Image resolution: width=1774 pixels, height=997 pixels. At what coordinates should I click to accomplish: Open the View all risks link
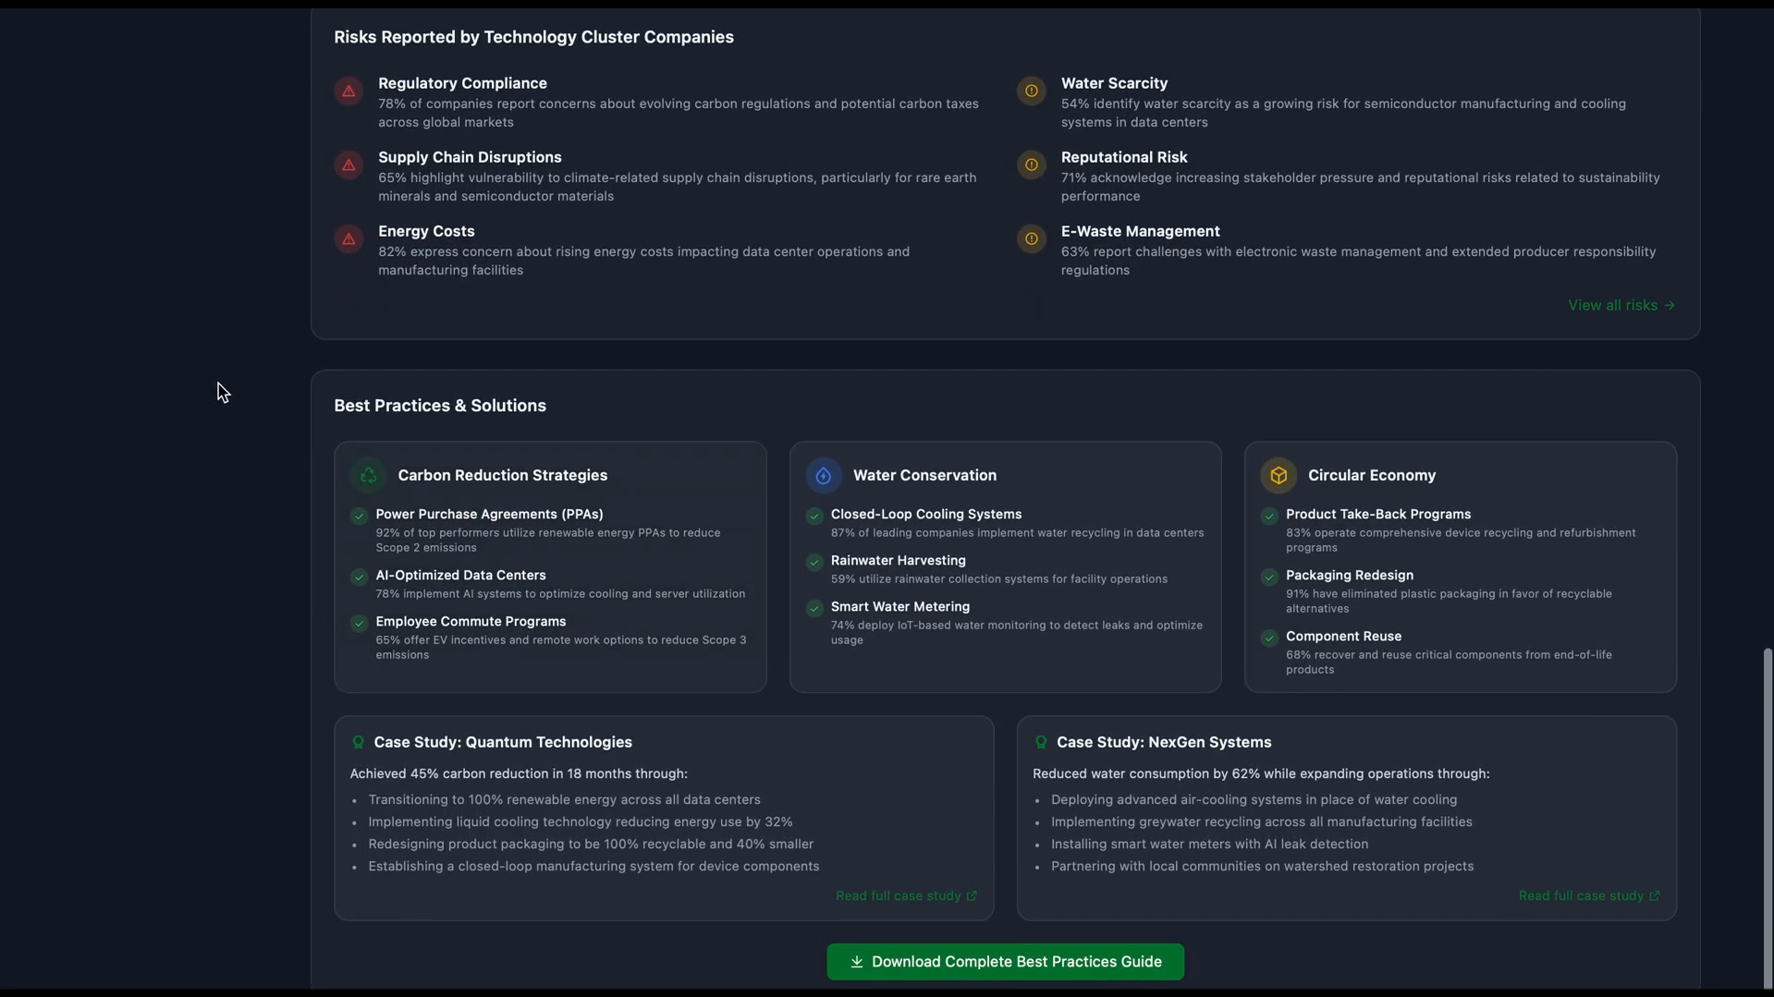point(1621,305)
